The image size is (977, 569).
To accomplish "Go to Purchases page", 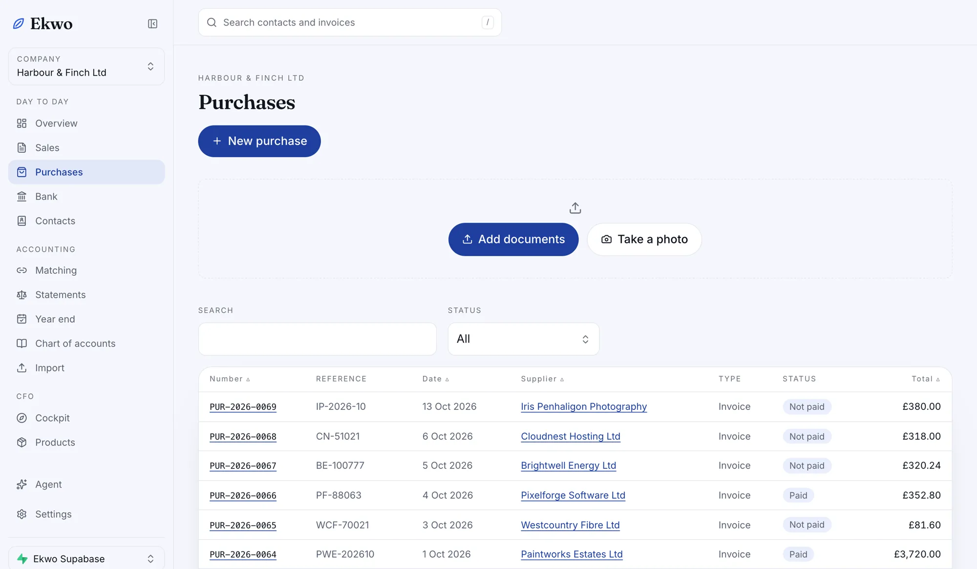I will tap(86, 172).
